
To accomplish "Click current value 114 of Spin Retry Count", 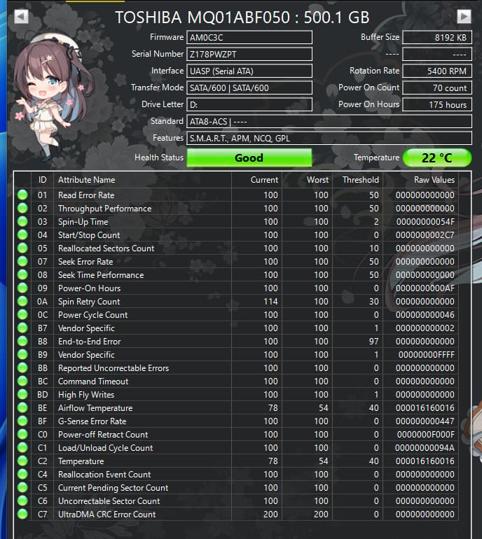I will (270, 302).
